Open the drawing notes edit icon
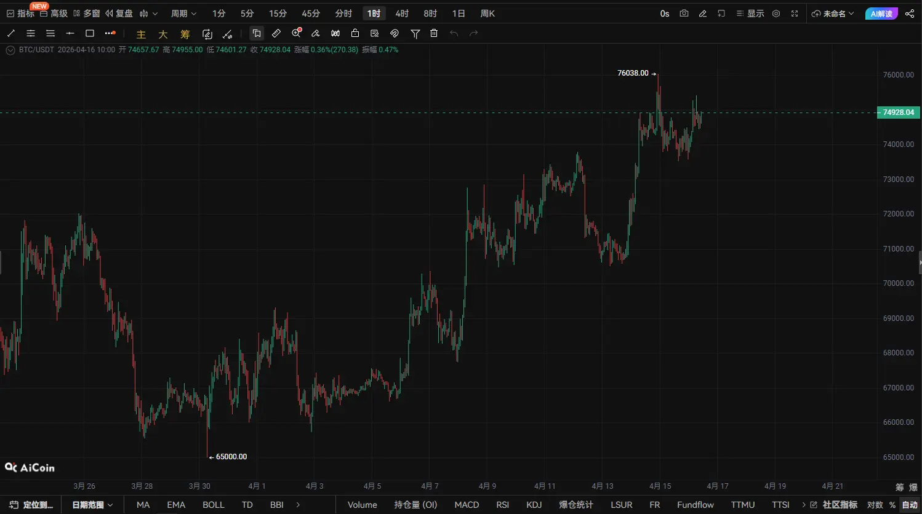This screenshot has width=922, height=514. click(x=375, y=33)
